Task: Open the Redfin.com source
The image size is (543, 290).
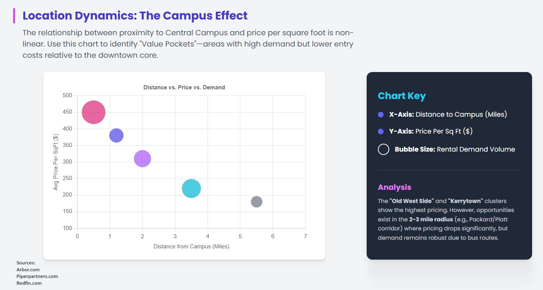Action: 29,283
